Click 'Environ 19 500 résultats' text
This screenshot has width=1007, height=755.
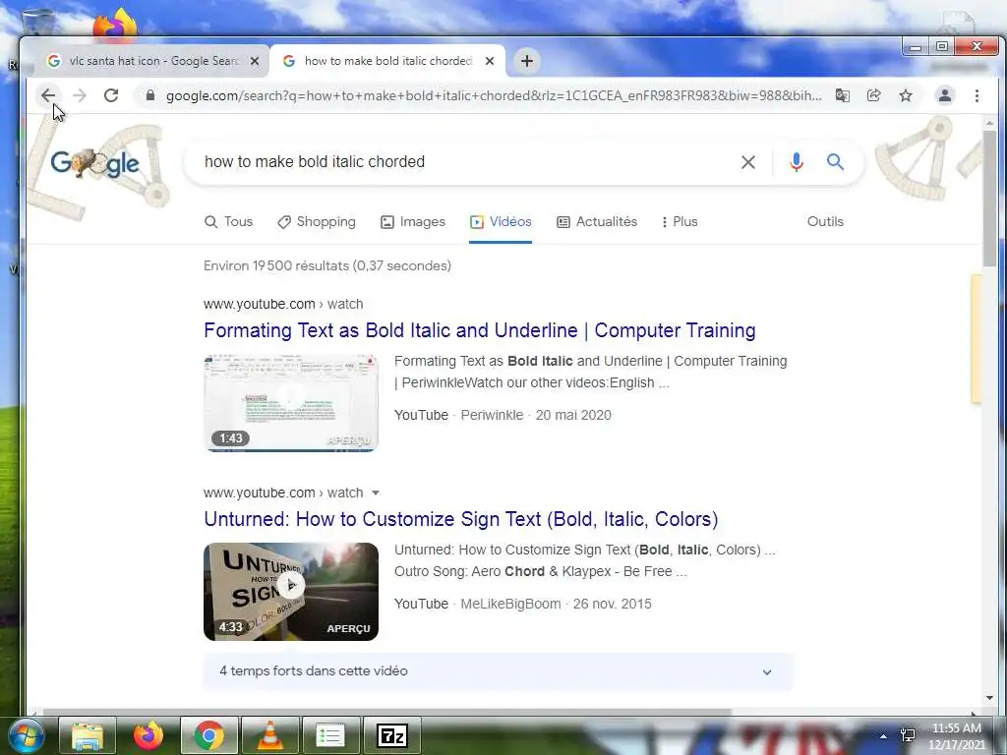[327, 265]
